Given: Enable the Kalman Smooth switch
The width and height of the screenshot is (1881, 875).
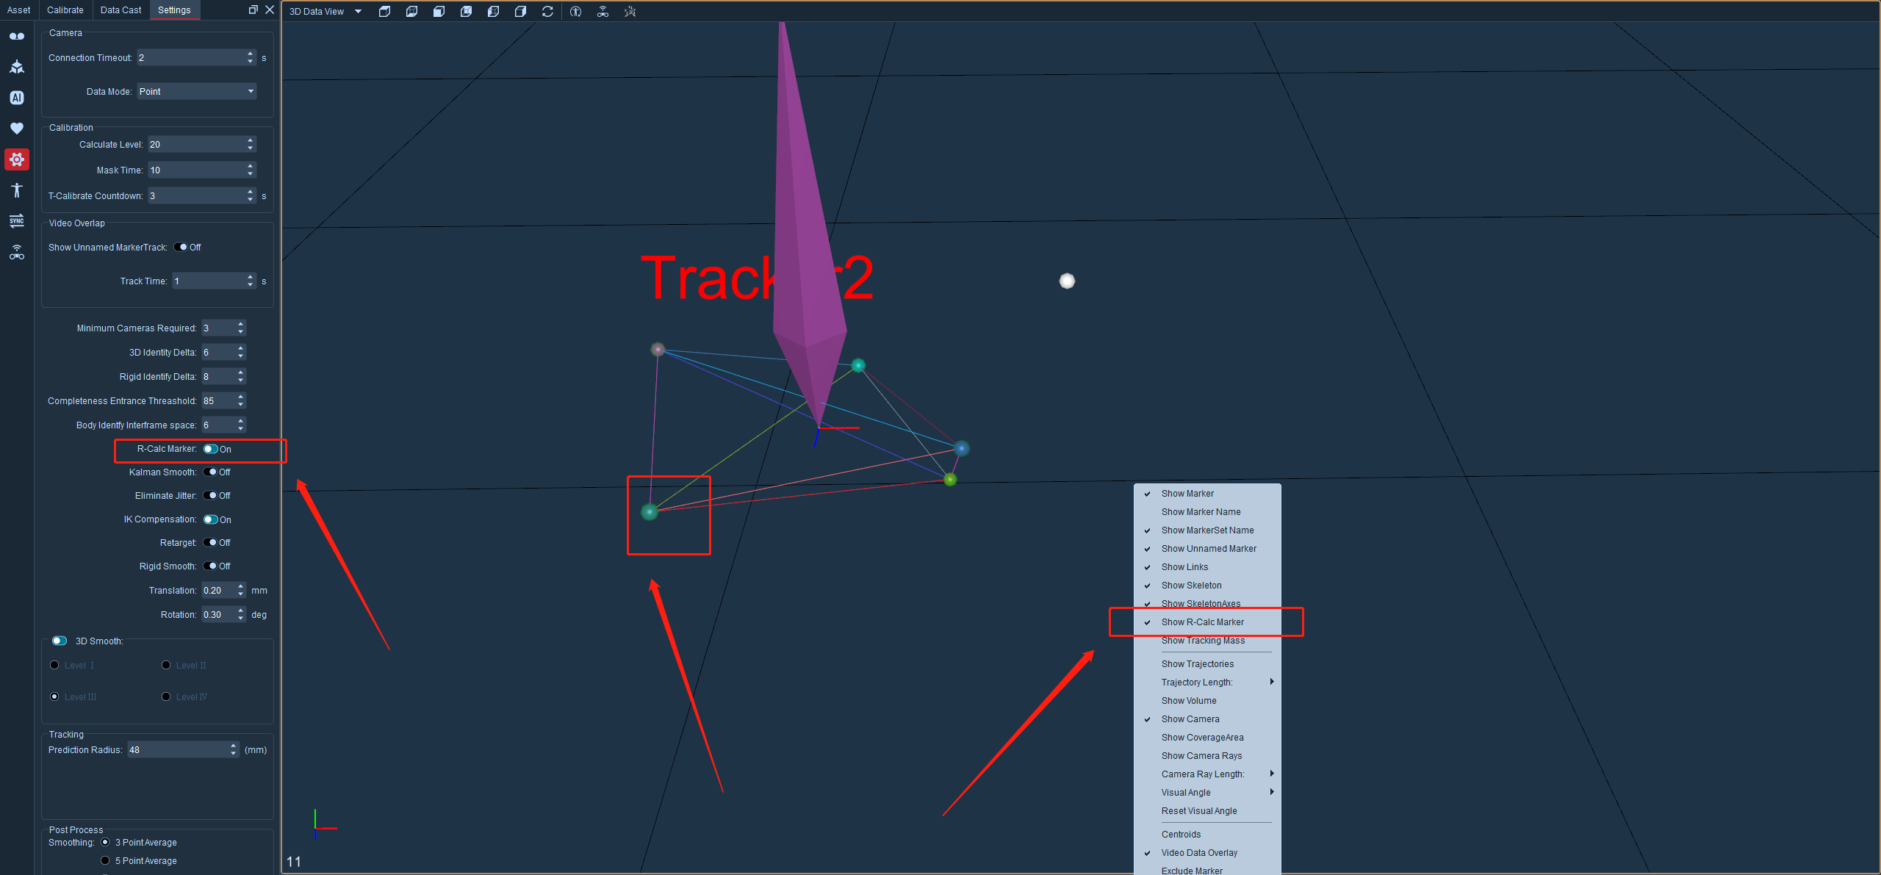Looking at the screenshot, I should [x=210, y=472].
